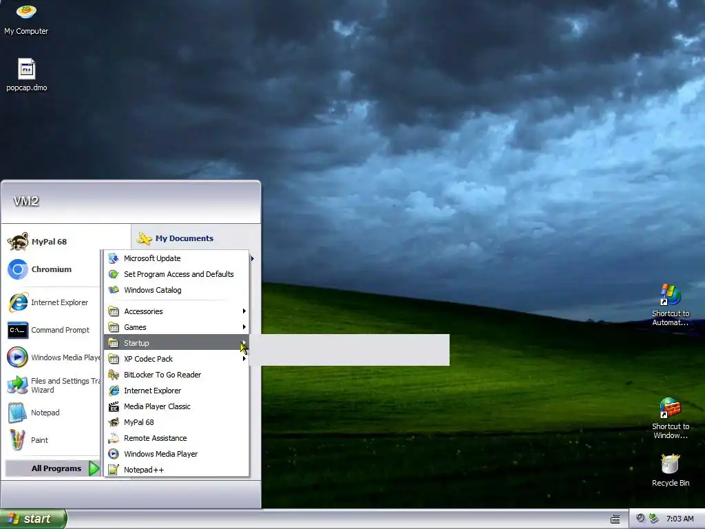Launch Chromium from pinned Start menu
This screenshot has height=529, width=705.
(x=52, y=269)
